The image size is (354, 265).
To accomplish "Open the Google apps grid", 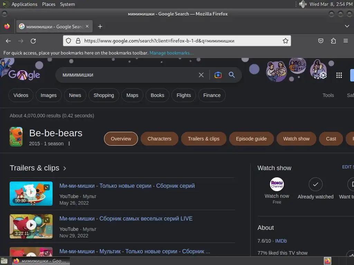I will pos(339,75).
